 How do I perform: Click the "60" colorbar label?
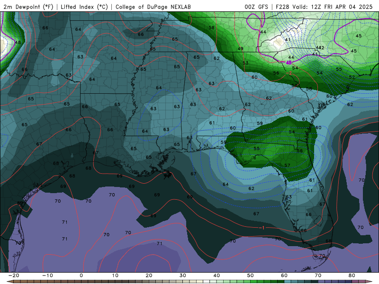284,275
